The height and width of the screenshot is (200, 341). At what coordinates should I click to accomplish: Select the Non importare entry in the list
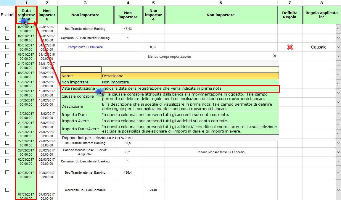click(x=170, y=82)
